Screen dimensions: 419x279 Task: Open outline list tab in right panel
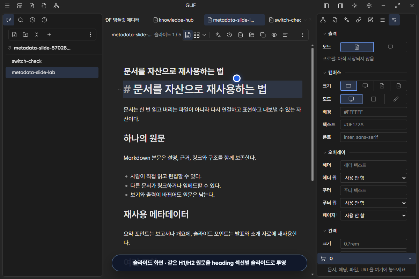382,20
